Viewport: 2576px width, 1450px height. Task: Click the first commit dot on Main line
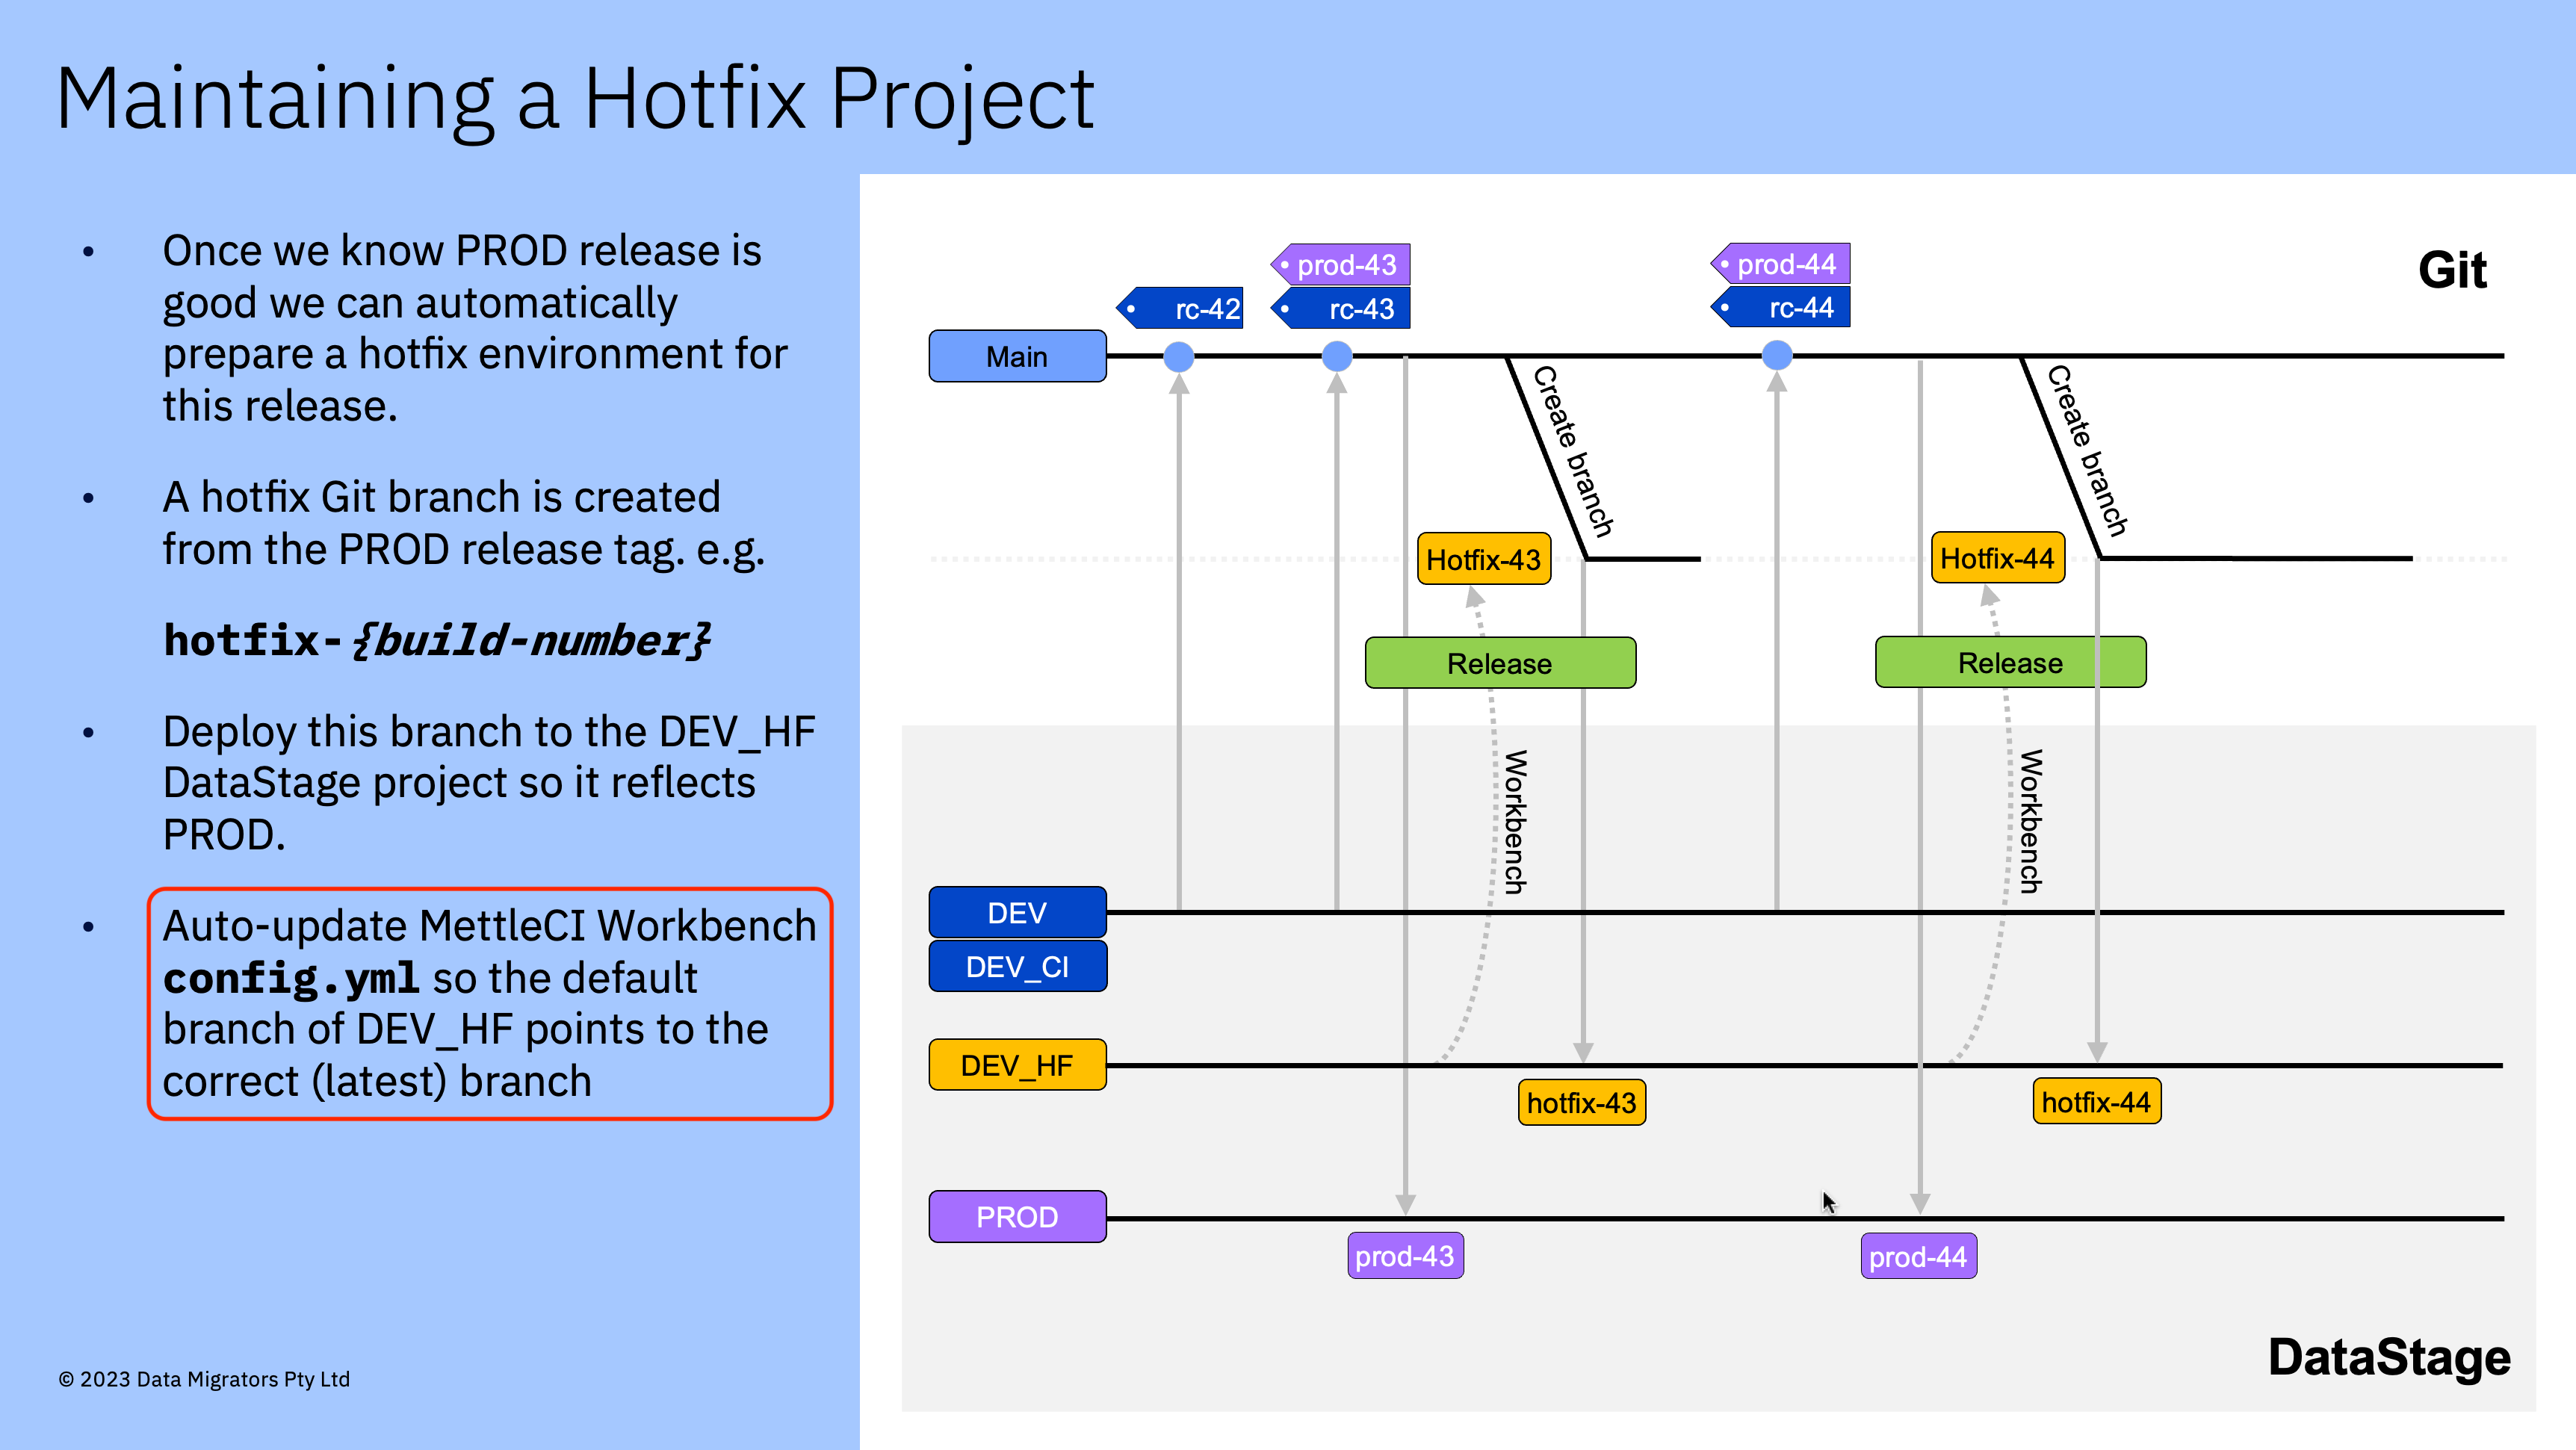click(1179, 356)
